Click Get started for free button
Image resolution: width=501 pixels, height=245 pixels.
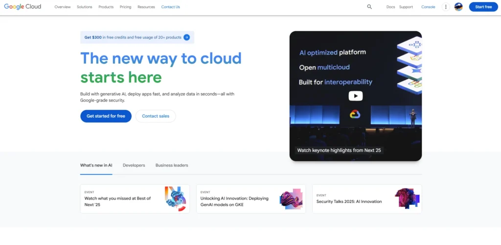click(x=106, y=116)
